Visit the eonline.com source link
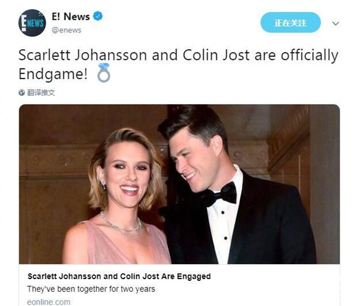The height and width of the screenshot is (306, 360). 49,302
